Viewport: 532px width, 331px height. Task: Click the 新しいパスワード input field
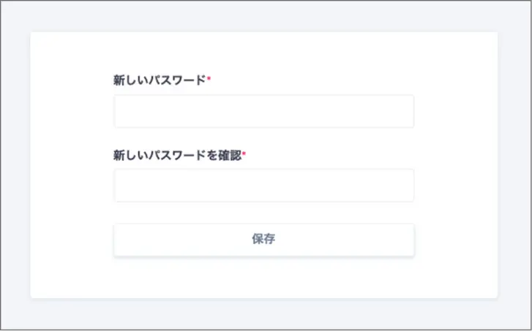(x=263, y=111)
